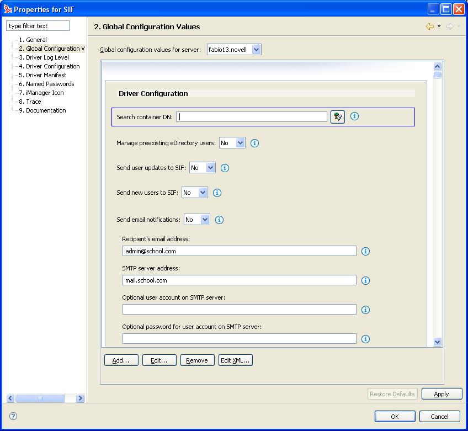Screen dimensions: 468x431
Task: Open the help question mark icon
Action: click(13, 416)
